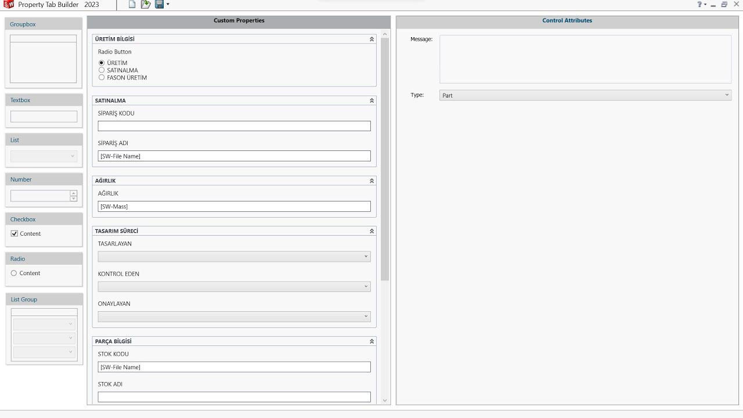
Task: Click the PARÇA BİLGİSİ group title
Action: (113, 341)
